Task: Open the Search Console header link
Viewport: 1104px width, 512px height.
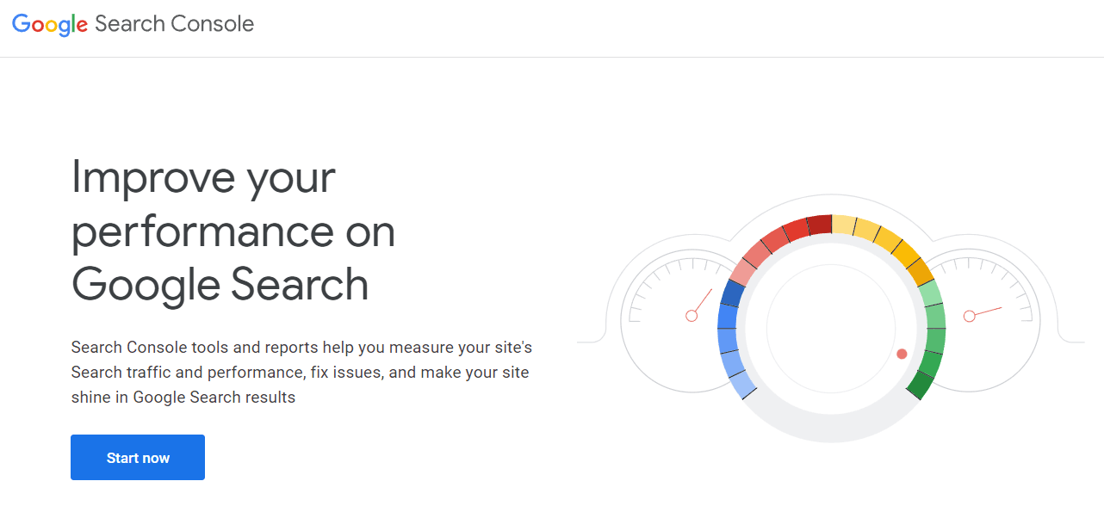Action: [174, 24]
